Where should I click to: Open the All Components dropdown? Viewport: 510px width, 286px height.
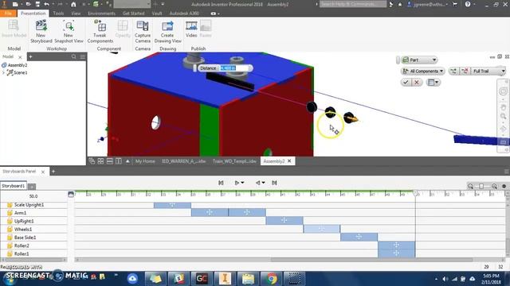point(422,71)
